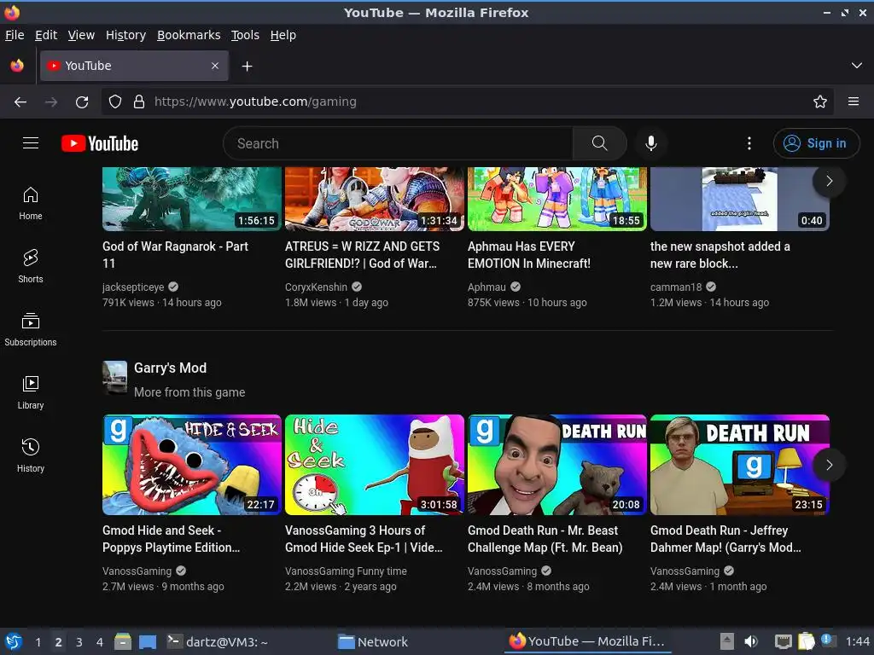This screenshot has width=874, height=655.
Task: Open God of War Ragnarok Part 11 title
Action: tap(175, 254)
